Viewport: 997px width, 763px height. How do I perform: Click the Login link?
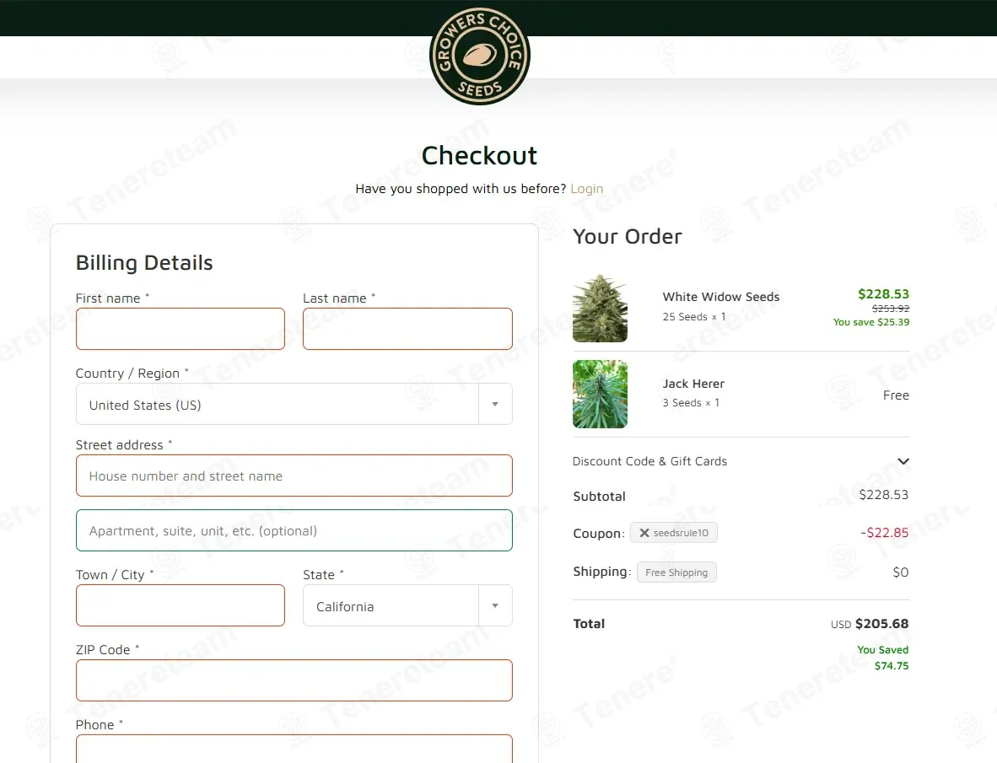pos(586,189)
